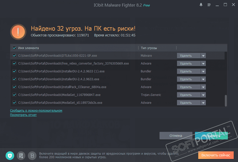The height and width of the screenshot is (162, 238).
Task: Expand action dropdown arrow for free_video_converter_factory
Action: tap(203, 63)
